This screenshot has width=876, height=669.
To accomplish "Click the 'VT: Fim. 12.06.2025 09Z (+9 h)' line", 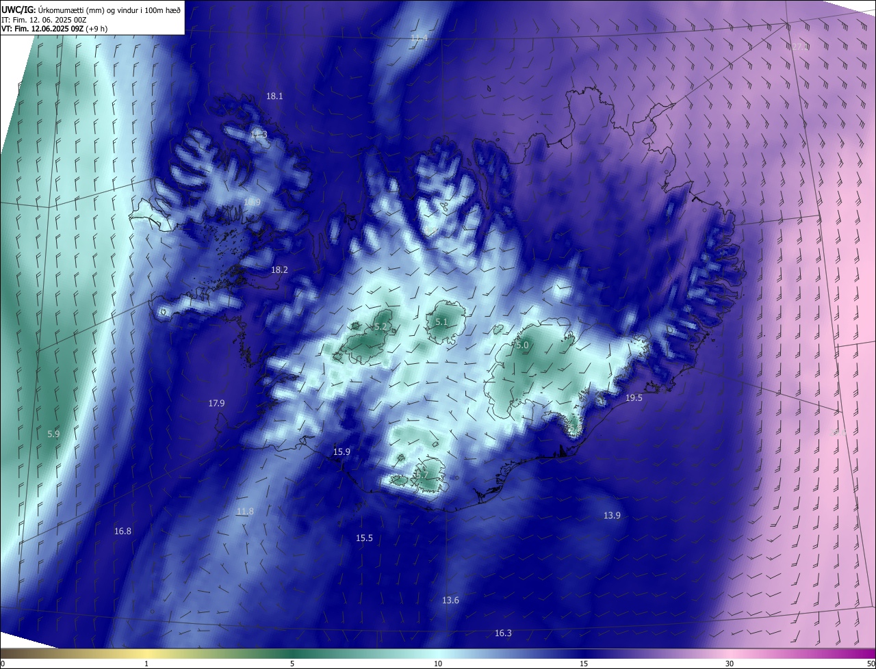I will point(54,29).
